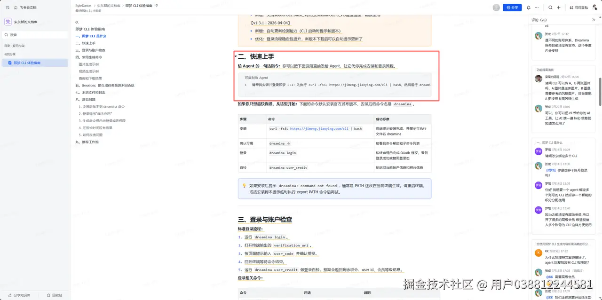Screen dimensions: 602x300
Task: Jump to outline item 四、常用生成命令
Action: tap(89, 57)
